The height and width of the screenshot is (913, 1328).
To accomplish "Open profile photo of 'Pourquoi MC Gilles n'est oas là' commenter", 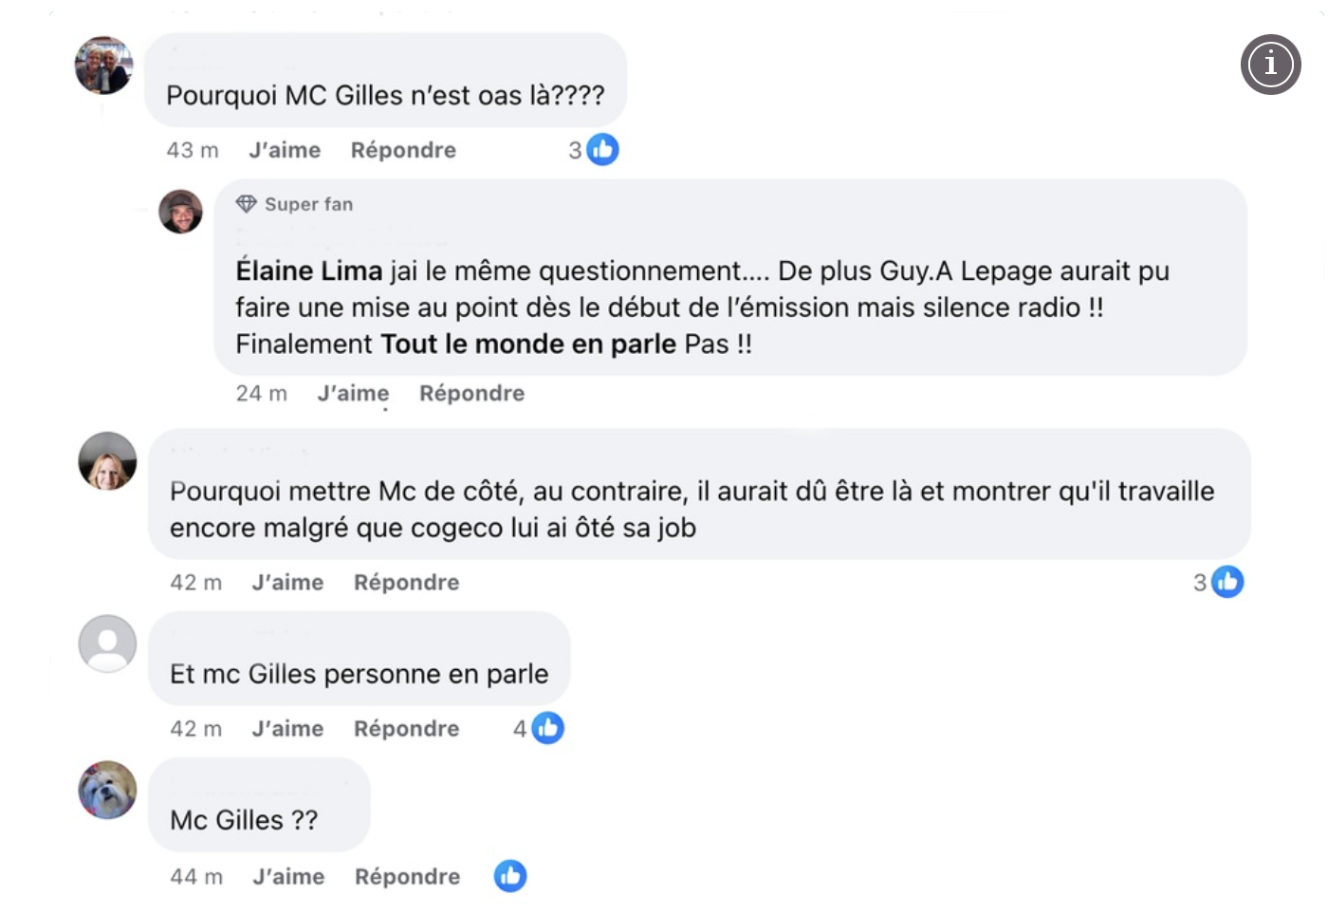I will (104, 65).
